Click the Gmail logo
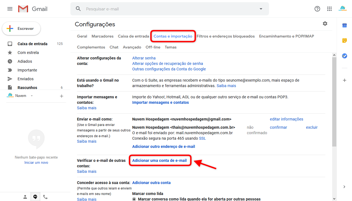Image resolution: width=352 pixels, height=201 pixels. (x=33, y=9)
